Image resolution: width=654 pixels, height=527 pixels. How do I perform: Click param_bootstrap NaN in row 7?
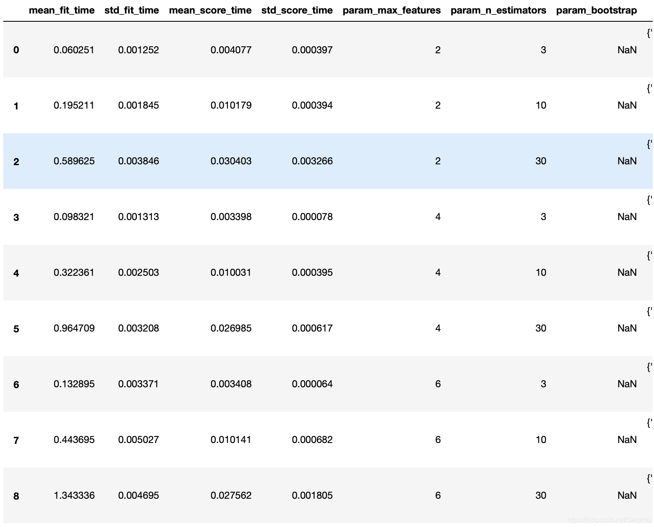(x=627, y=440)
